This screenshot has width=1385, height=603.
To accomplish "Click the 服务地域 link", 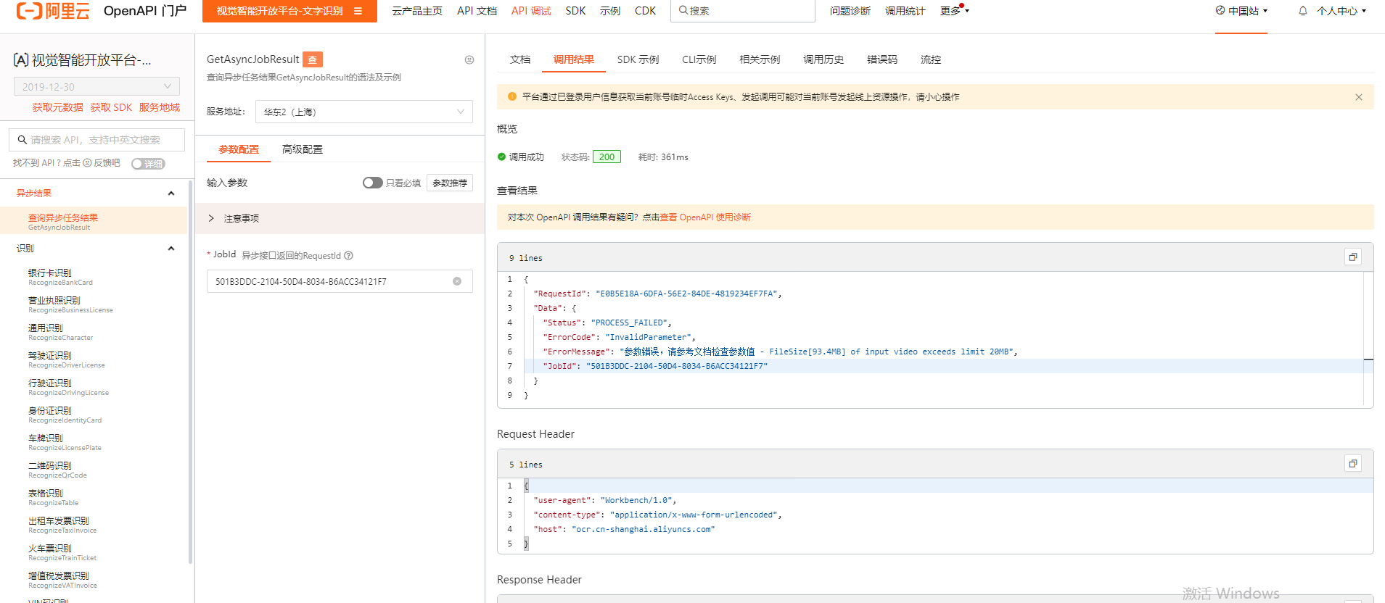I will pyautogui.click(x=160, y=107).
